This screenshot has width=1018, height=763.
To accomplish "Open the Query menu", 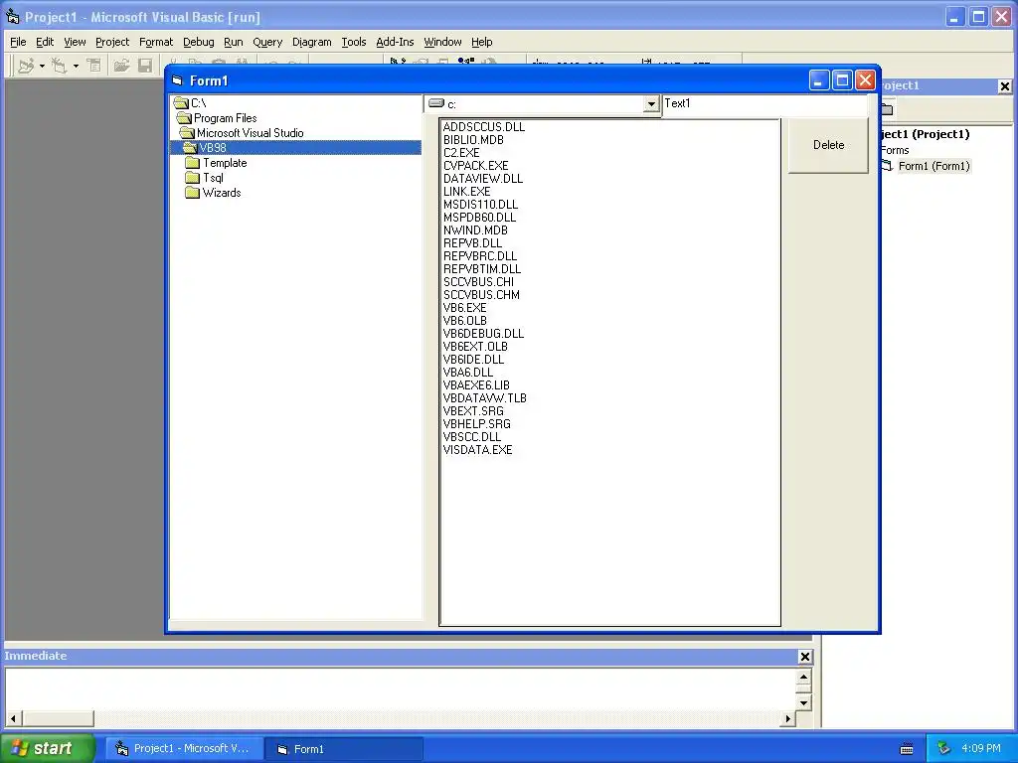I will click(x=267, y=42).
